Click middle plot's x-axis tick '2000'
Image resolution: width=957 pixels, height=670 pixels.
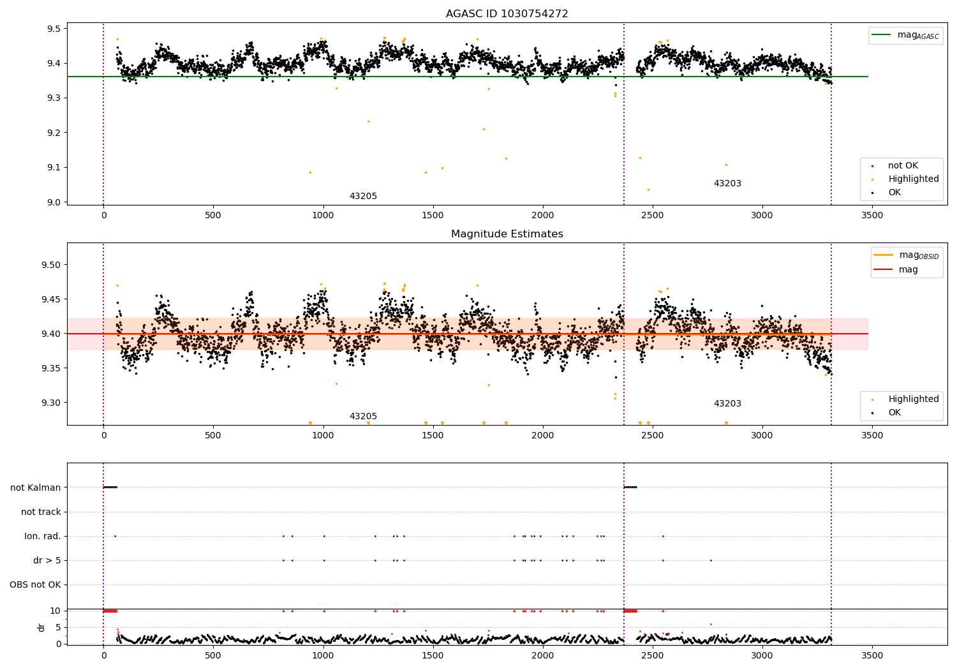click(x=543, y=436)
